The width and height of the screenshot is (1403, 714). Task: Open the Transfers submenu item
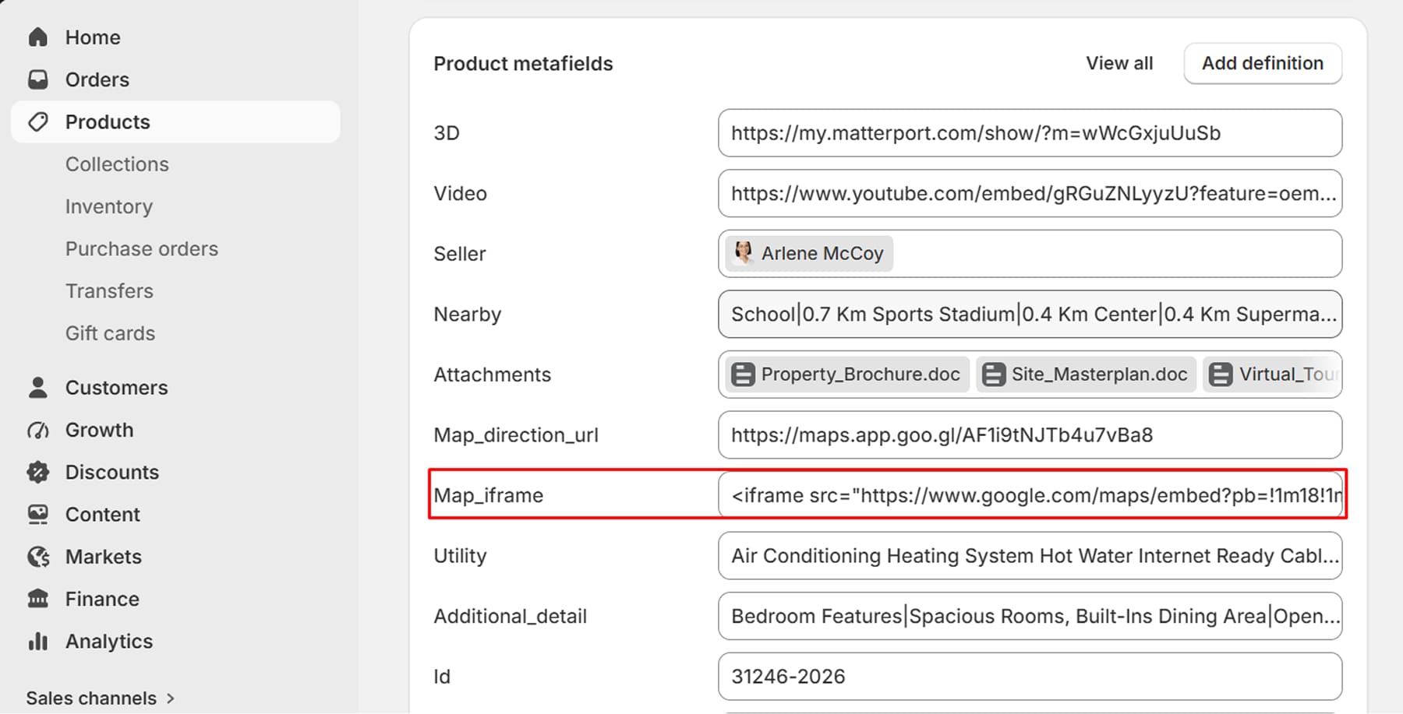109,290
